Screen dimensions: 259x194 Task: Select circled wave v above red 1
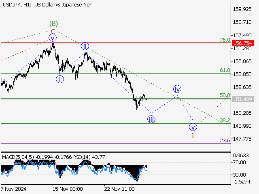click(193, 127)
